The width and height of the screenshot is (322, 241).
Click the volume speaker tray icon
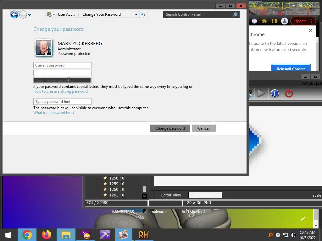tap(293, 235)
